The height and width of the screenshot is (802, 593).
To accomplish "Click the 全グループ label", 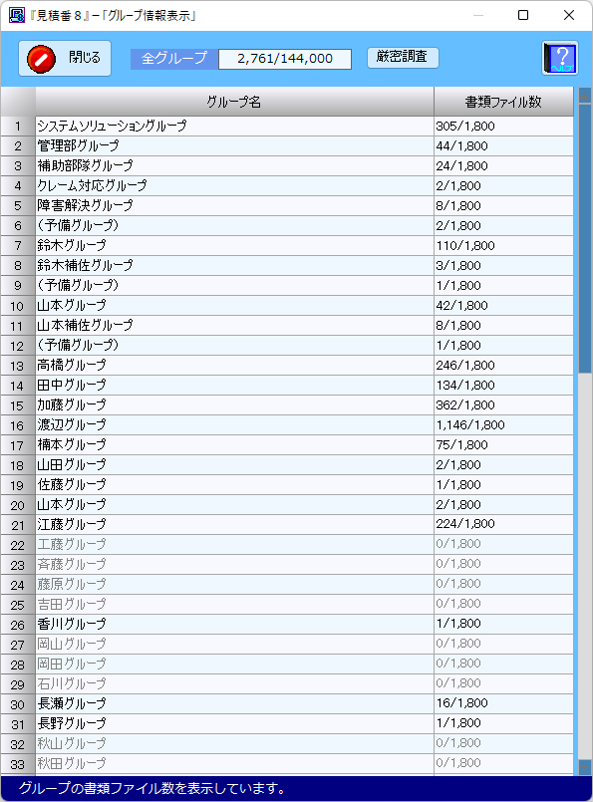I will point(174,59).
